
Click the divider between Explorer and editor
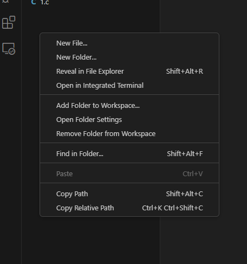pos(160,240)
